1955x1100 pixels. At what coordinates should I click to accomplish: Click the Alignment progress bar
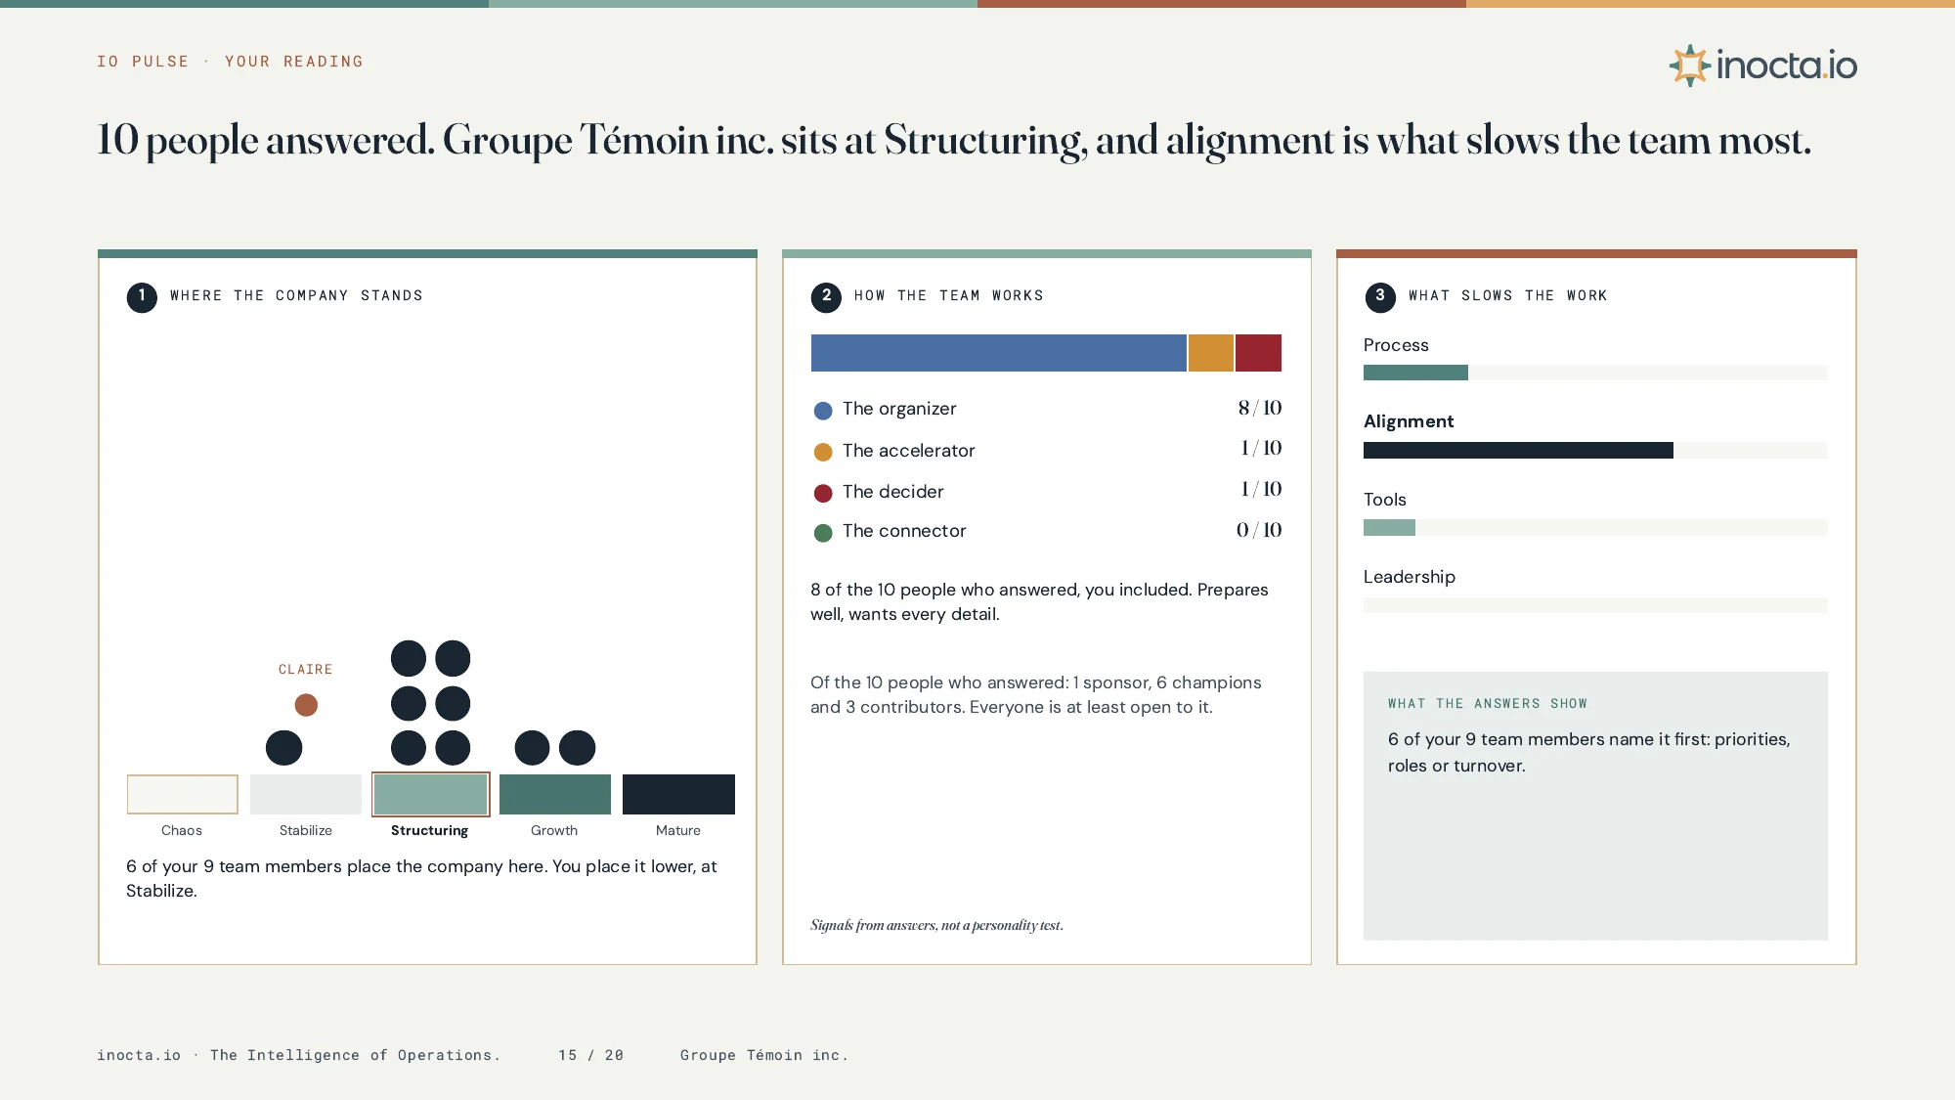click(1595, 450)
